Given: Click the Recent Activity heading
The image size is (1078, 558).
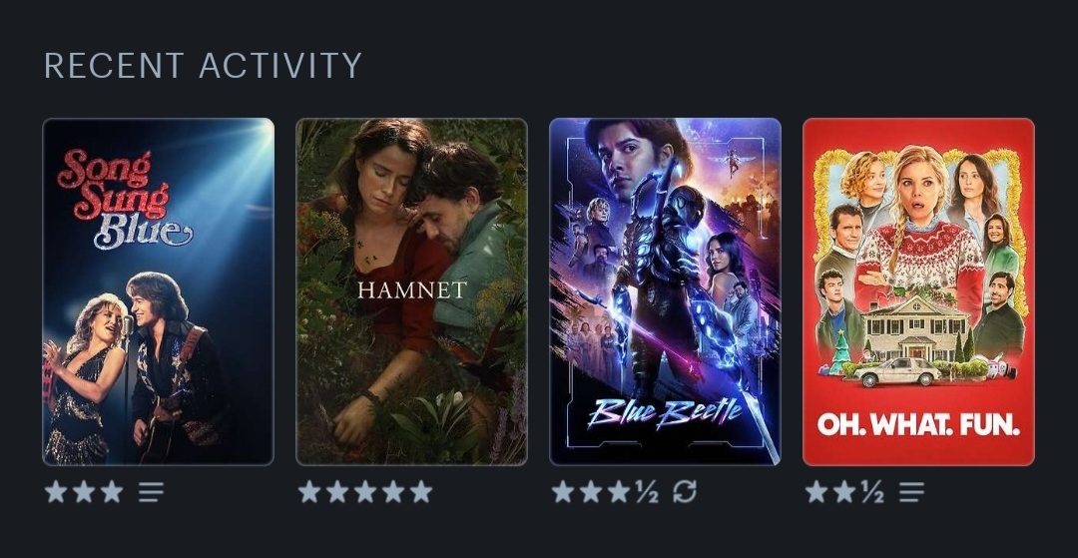Looking at the screenshot, I should [203, 66].
